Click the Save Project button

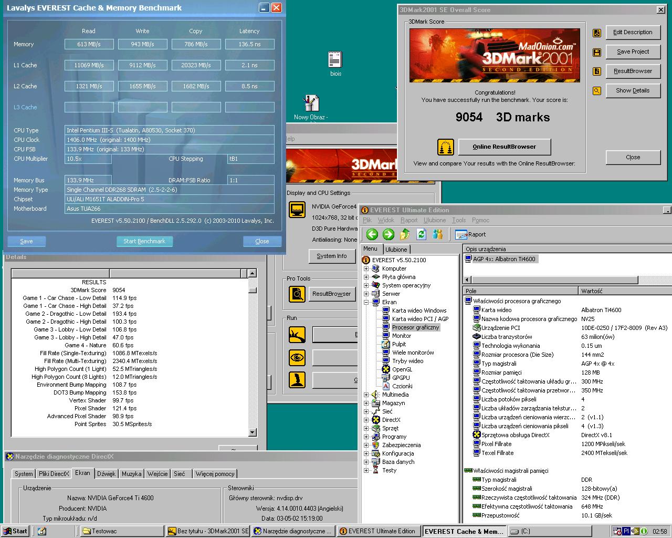point(633,51)
